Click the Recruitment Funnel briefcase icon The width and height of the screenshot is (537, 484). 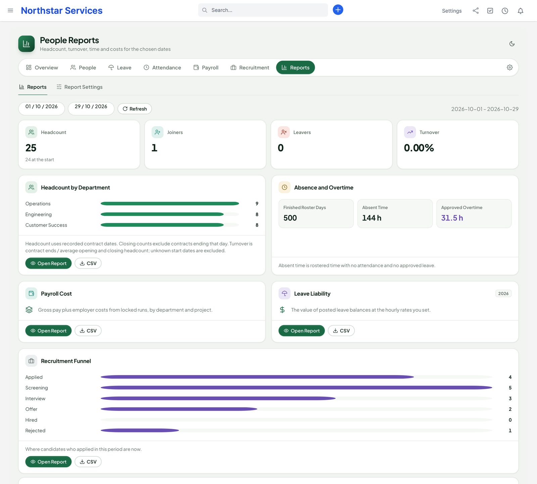[31, 361]
